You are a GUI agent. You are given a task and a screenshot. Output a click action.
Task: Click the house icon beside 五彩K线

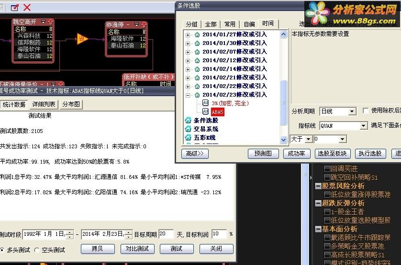188,137
